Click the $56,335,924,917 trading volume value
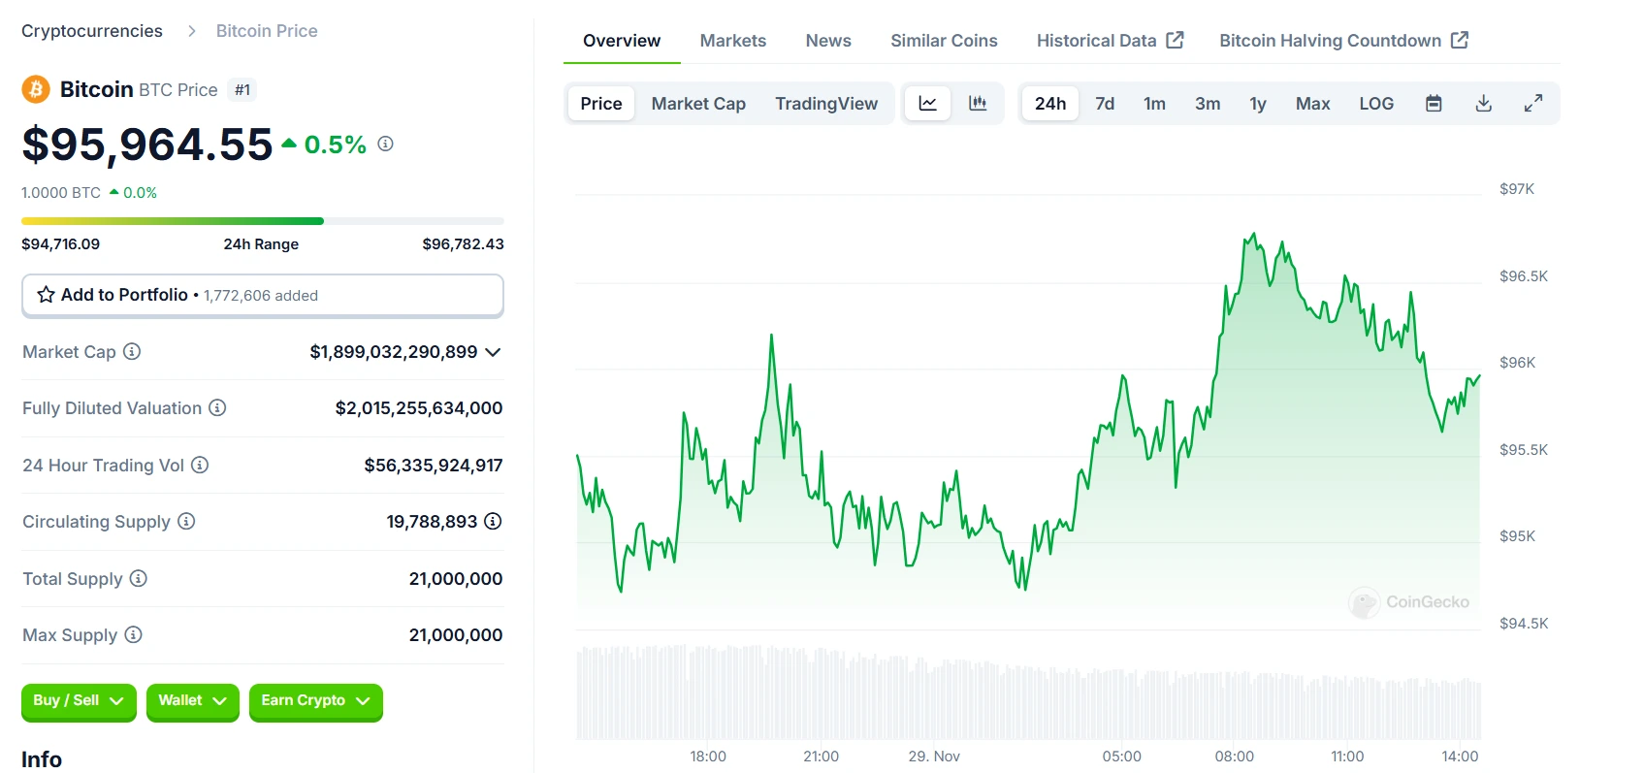Image resolution: width=1644 pixels, height=773 pixels. 434,466
